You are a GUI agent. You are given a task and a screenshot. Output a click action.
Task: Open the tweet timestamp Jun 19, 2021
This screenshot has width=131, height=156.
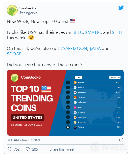24,140
